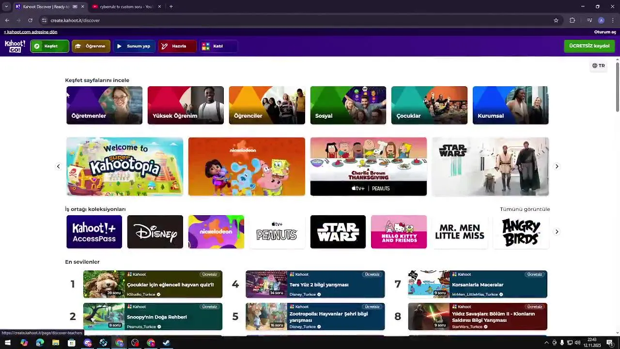The image size is (620, 349).
Task: Open the Star Wars collection logo
Action: tap(338, 232)
